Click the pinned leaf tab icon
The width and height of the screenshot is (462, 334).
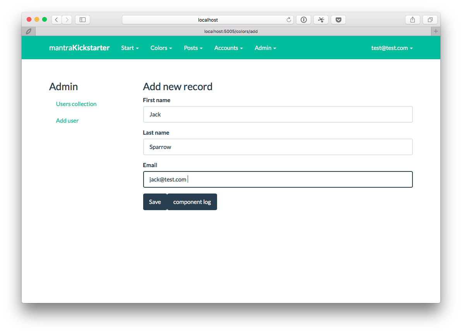[29, 31]
